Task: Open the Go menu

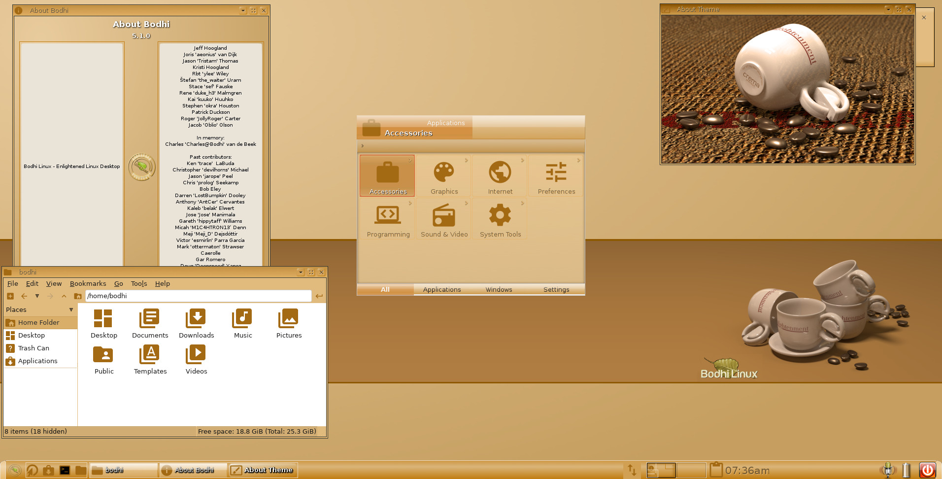Action: (118, 284)
